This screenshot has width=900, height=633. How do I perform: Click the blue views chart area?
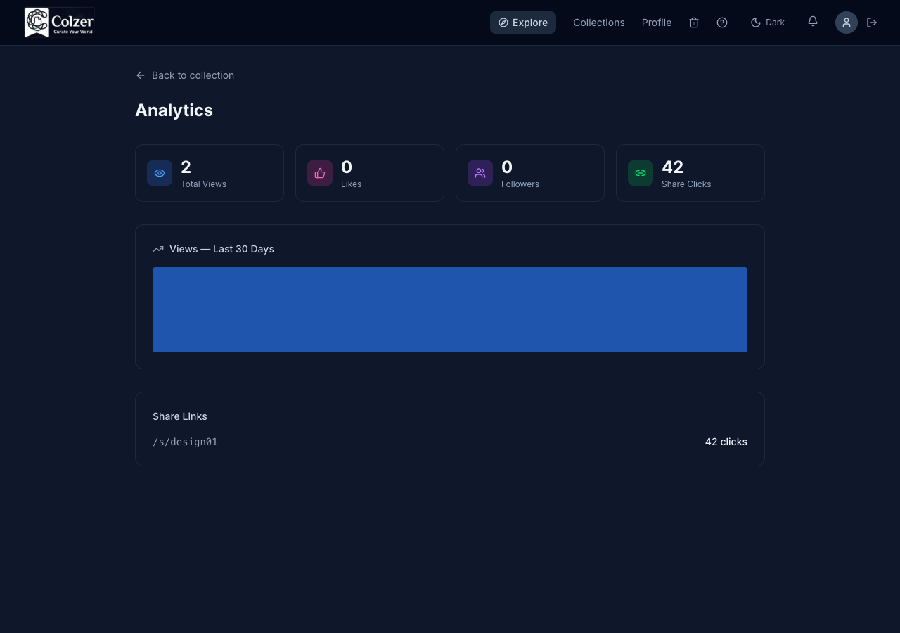pos(449,309)
